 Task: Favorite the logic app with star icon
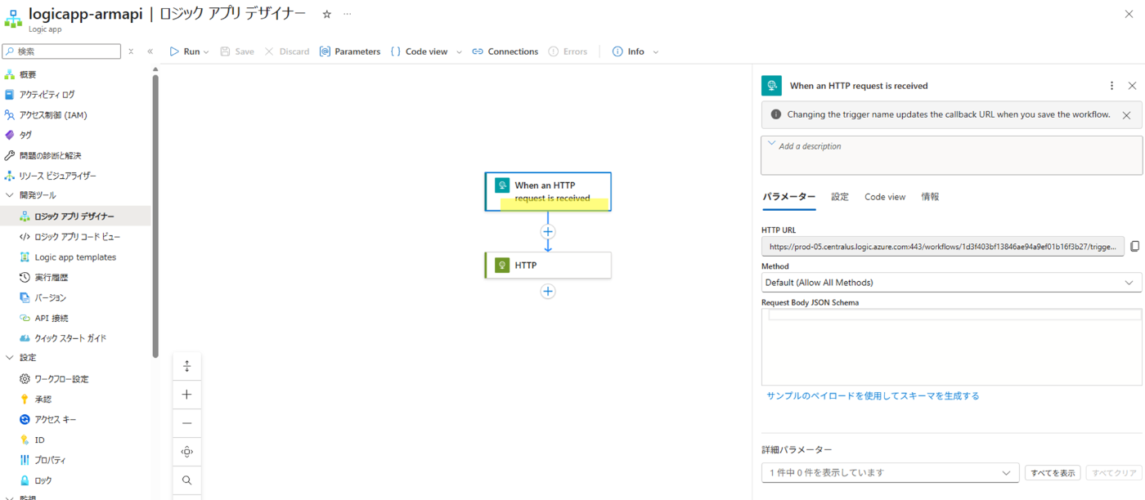(327, 14)
